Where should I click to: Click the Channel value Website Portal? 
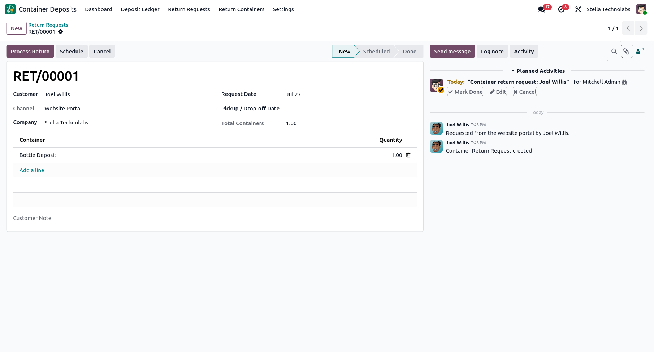click(x=63, y=109)
